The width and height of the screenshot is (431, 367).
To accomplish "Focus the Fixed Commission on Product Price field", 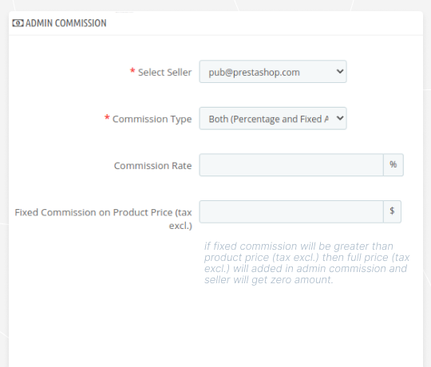I will click(x=291, y=211).
